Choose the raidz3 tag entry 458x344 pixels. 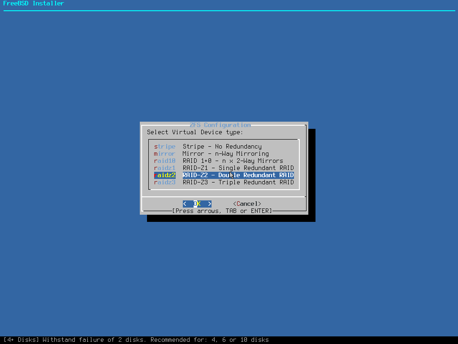164,182
